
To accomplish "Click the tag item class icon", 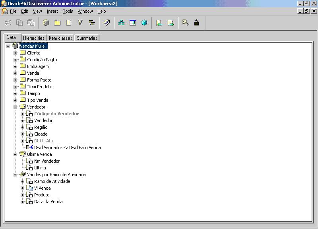I will pyautogui.click(x=107, y=23).
